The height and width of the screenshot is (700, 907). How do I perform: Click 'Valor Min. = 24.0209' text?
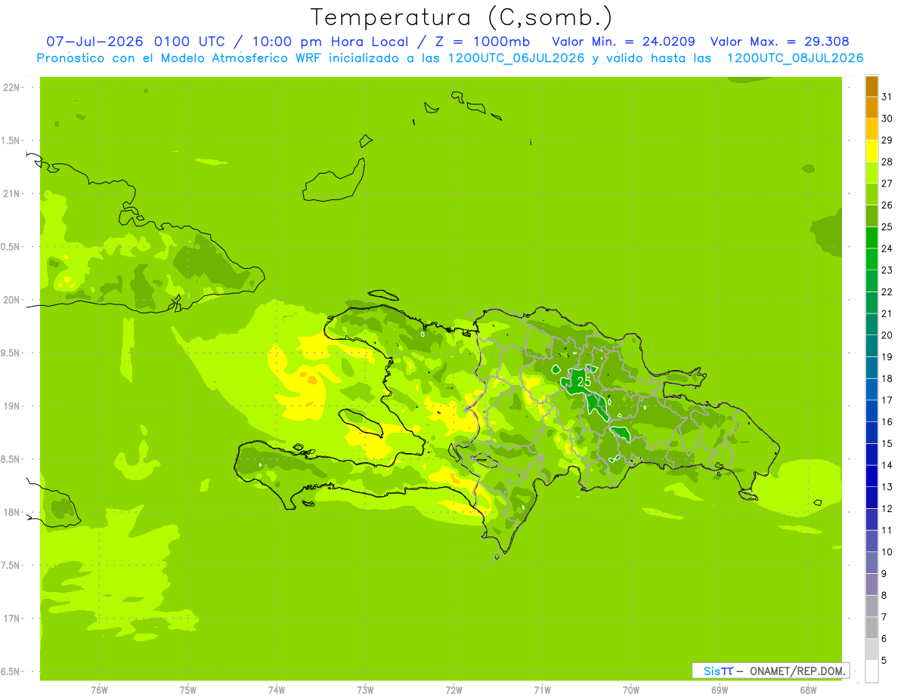point(624,42)
